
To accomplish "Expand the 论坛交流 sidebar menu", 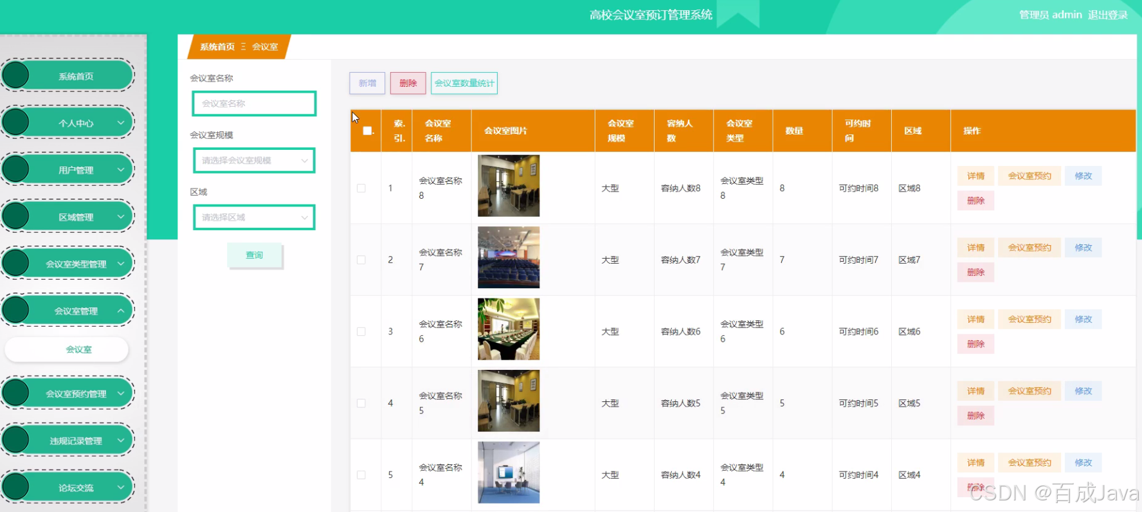I will point(68,488).
